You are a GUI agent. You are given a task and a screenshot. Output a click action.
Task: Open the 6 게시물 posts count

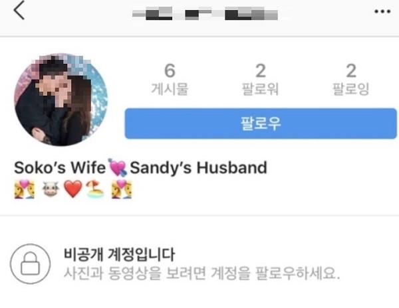(x=170, y=80)
